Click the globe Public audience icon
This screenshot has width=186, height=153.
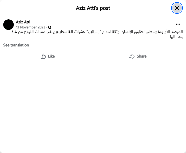point(50,27)
